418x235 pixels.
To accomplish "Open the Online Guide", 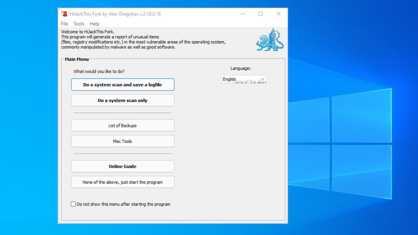I will click(x=123, y=166).
